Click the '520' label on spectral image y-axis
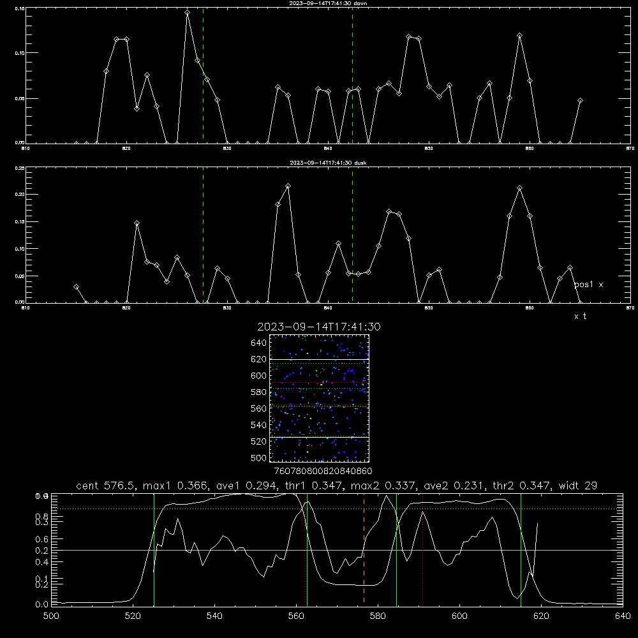This screenshot has height=638, width=638. point(259,441)
